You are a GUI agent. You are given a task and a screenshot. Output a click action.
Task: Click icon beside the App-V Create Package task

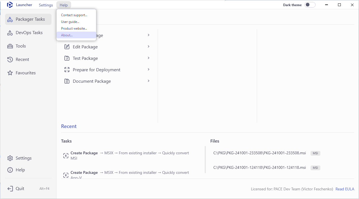point(66,175)
